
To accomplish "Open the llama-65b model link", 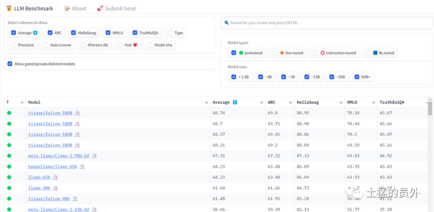I will tap(39, 177).
